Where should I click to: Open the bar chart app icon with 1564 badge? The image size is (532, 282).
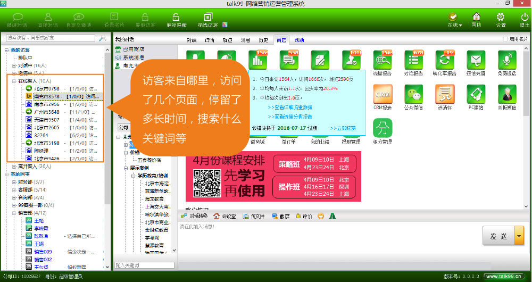pyautogui.click(x=258, y=60)
